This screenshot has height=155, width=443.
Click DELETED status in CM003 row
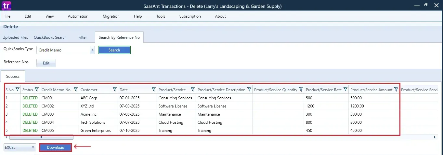point(30,114)
